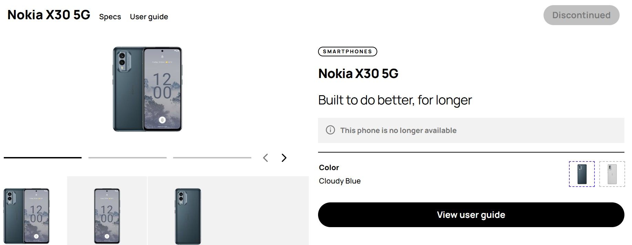Viewport: 632px width, 245px height.
Task: Select the front-only phone thumbnail
Action: coord(107,215)
